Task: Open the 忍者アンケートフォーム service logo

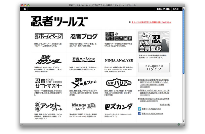Action: [49, 106]
